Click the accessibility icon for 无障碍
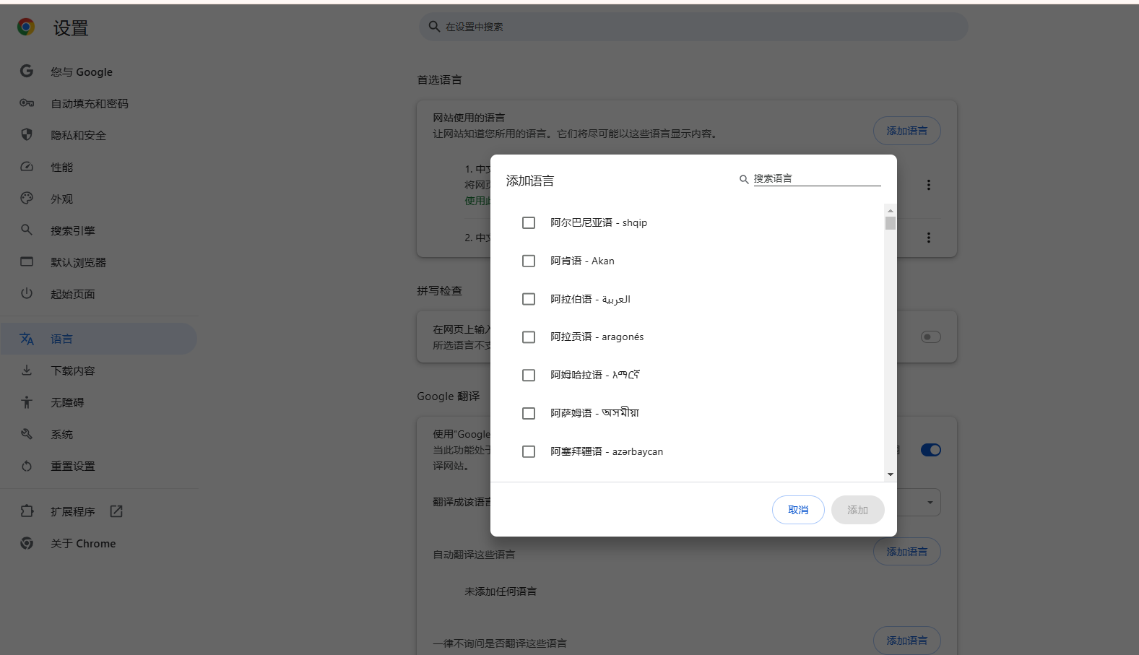Screen dimensions: 1139x655 click(x=27, y=402)
